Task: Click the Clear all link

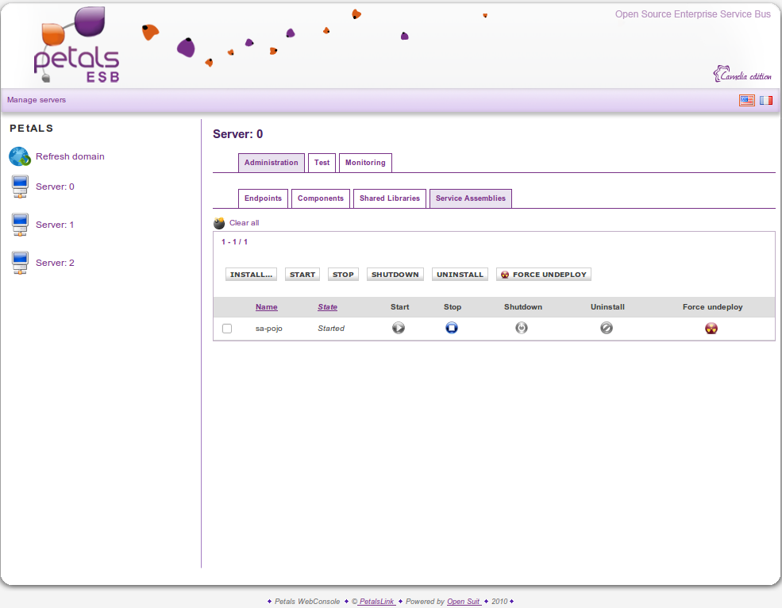Action: 244,223
